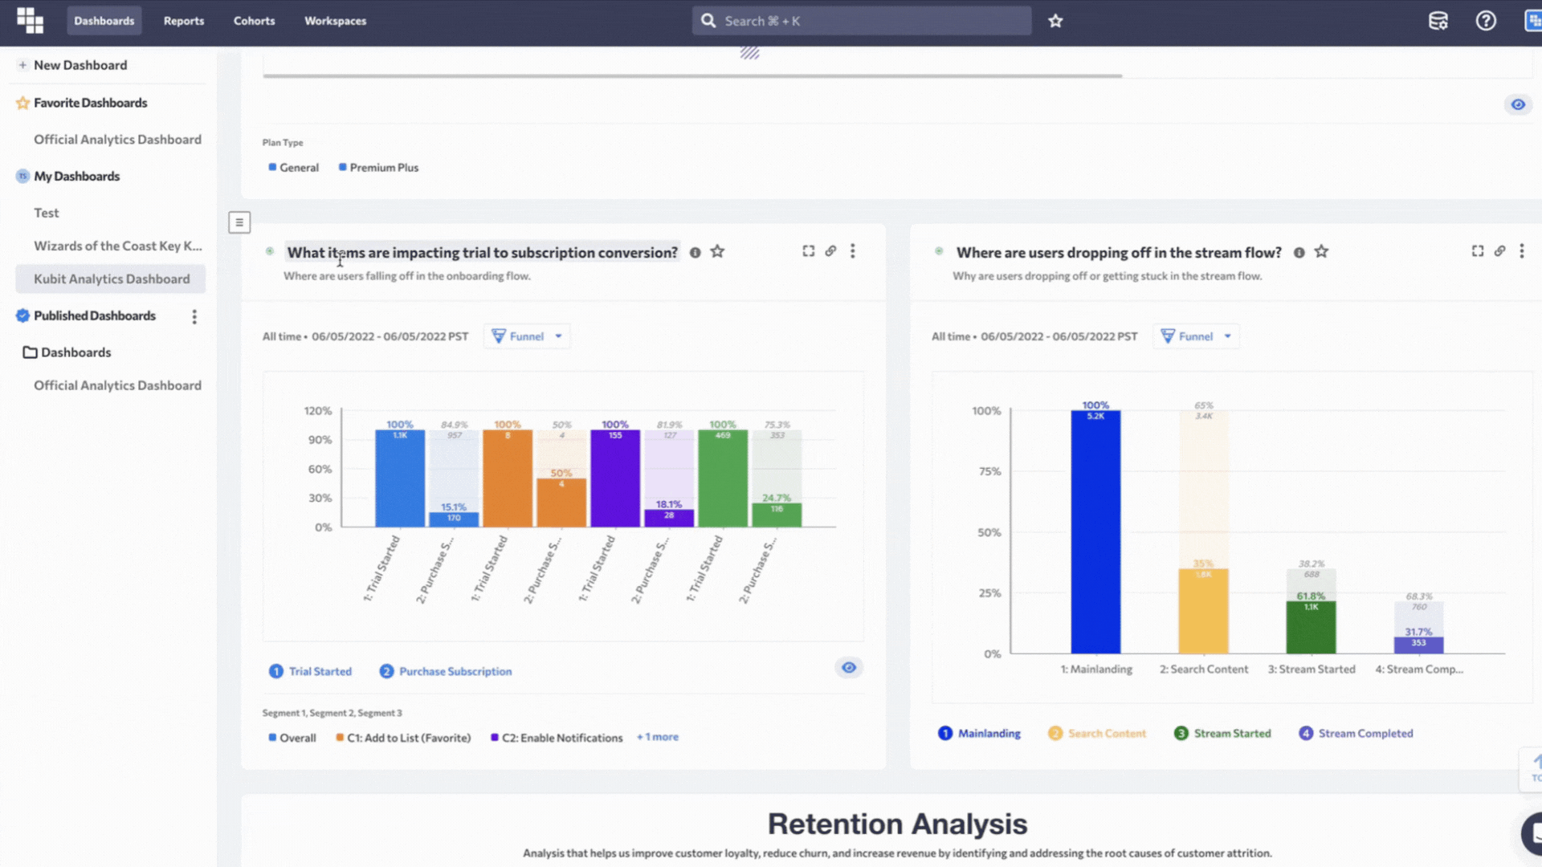Click the Published Dashboards verified badge
This screenshot has height=867, width=1542.
[22, 315]
